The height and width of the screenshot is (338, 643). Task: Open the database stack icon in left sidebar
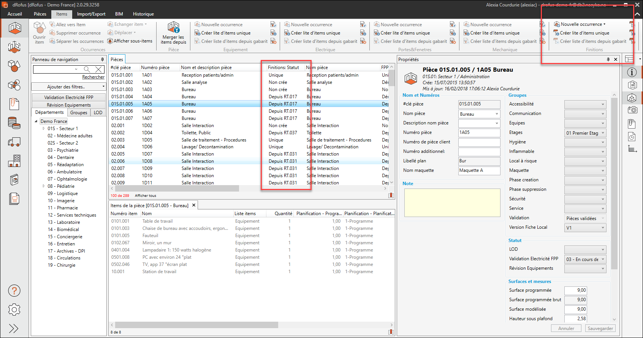[x=14, y=123]
